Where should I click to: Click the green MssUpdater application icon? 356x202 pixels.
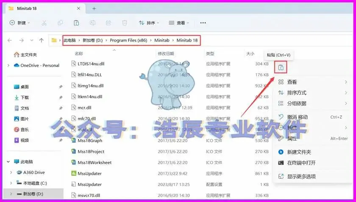pos(73,173)
